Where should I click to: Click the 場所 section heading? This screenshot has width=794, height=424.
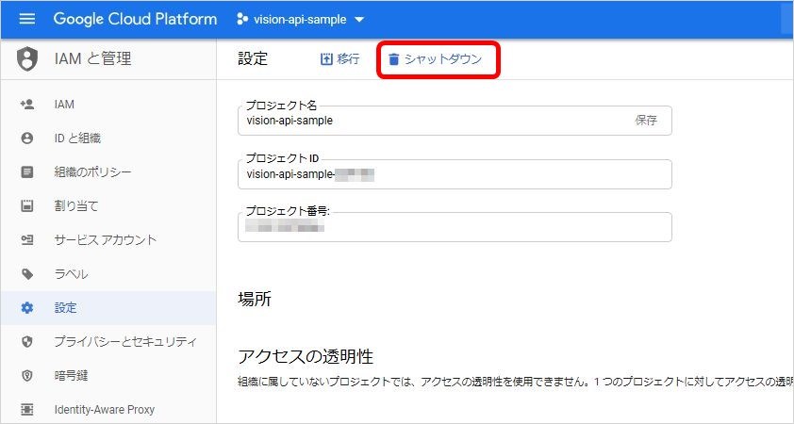pos(255,299)
